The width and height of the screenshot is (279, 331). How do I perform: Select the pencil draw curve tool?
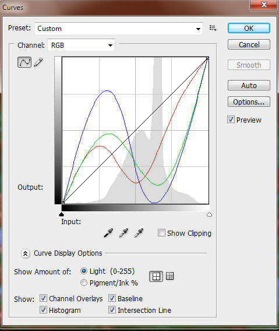click(x=38, y=62)
